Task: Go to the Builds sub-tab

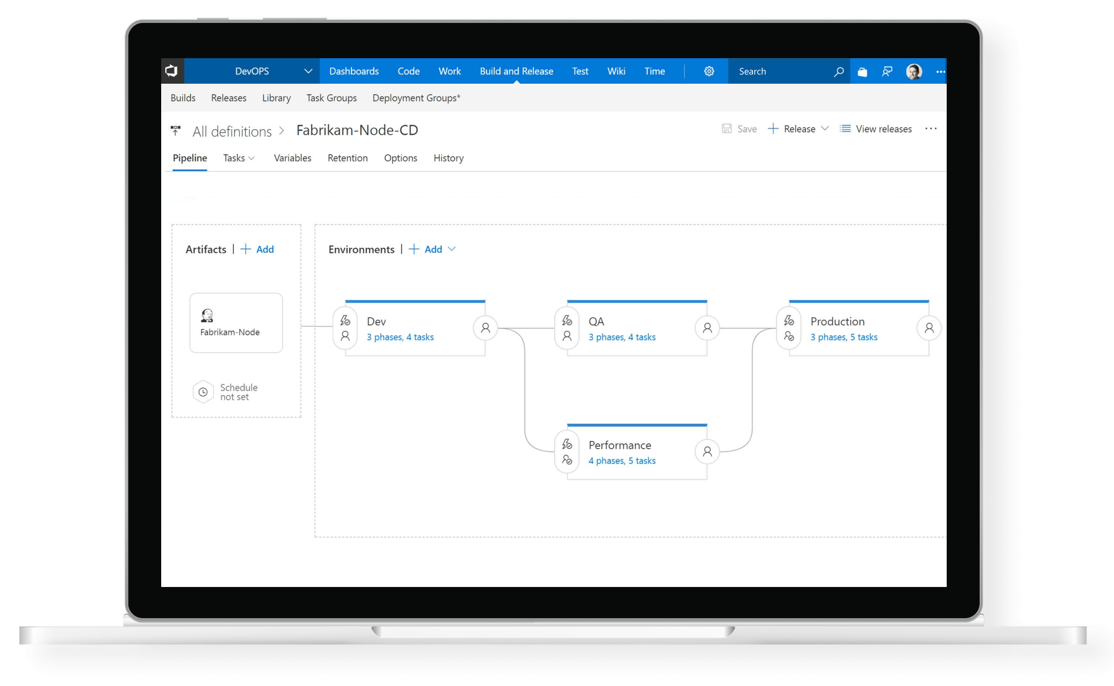Action: (x=183, y=98)
